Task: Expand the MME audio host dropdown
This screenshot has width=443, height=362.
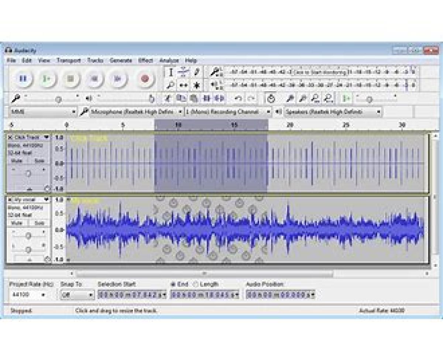Action: [42, 111]
